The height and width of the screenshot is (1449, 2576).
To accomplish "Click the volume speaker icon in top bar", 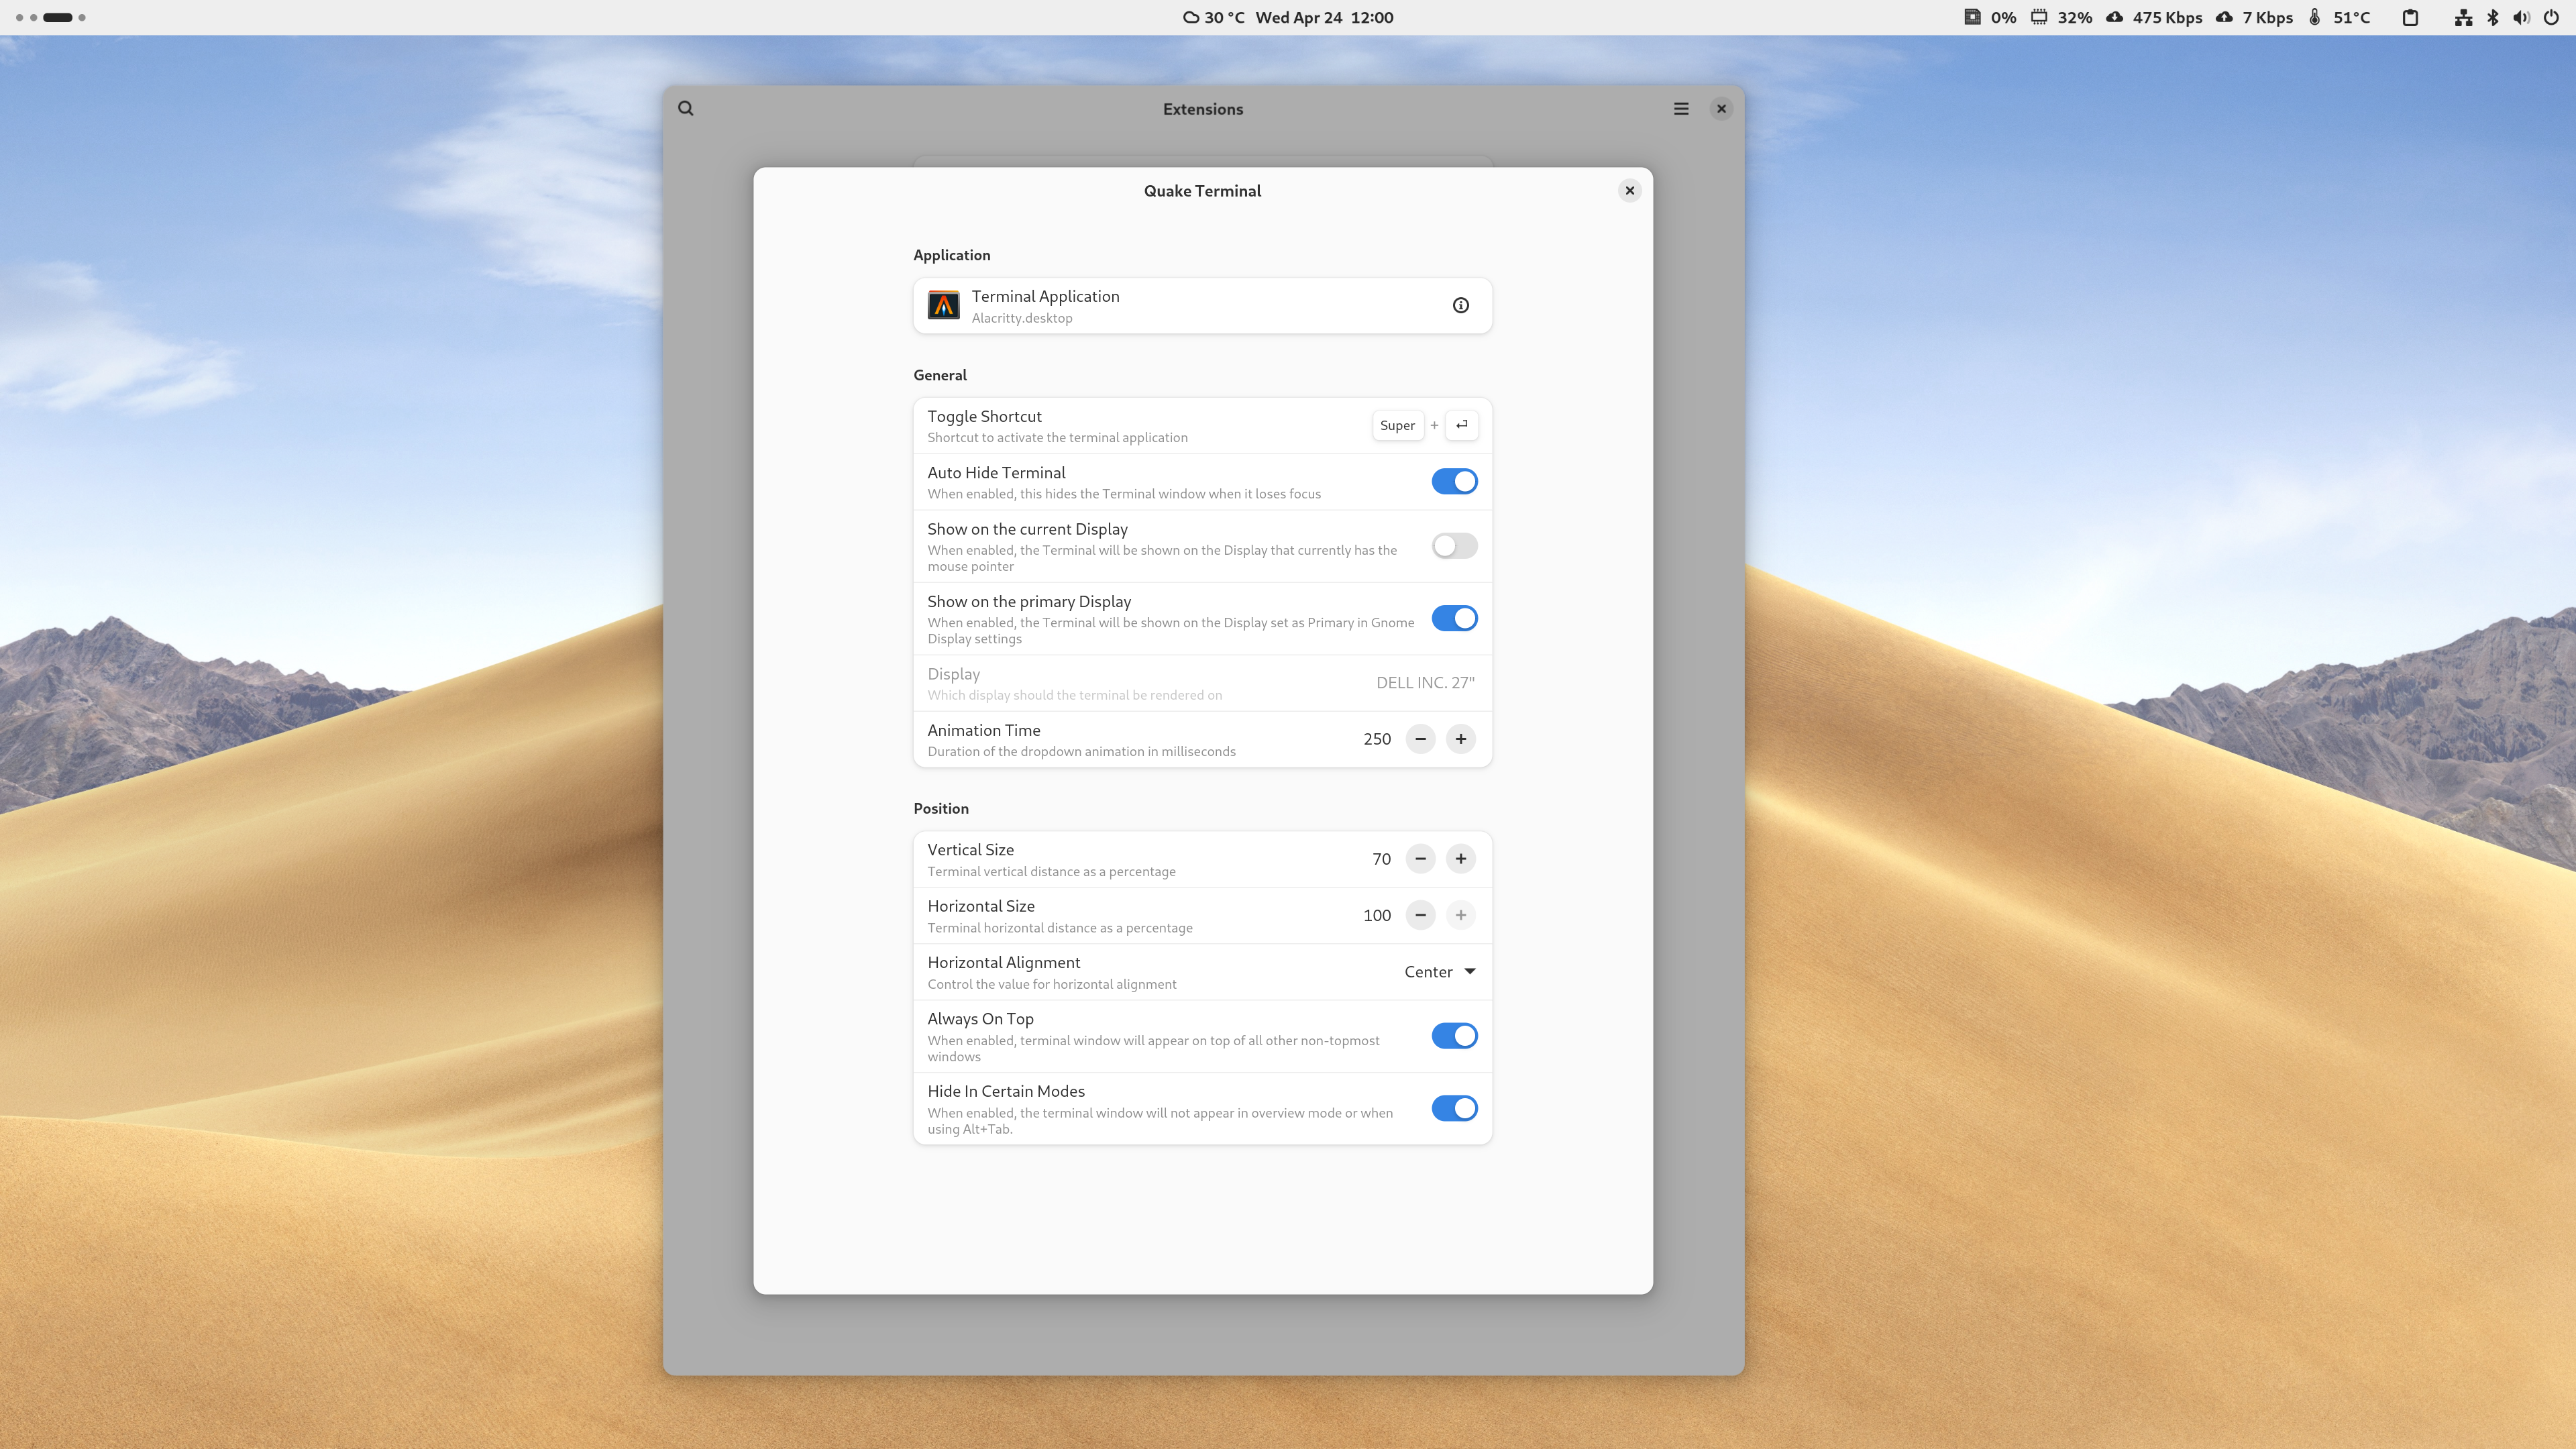I will click(x=2521, y=17).
